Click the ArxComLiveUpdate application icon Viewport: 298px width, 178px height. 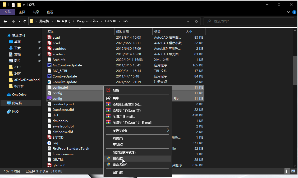(49, 65)
